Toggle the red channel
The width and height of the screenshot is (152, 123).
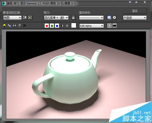[47, 26]
